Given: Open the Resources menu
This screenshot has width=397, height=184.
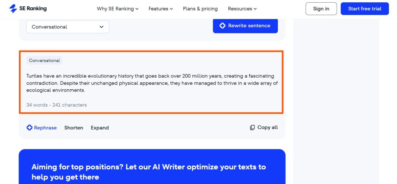Looking at the screenshot, I should (x=242, y=9).
